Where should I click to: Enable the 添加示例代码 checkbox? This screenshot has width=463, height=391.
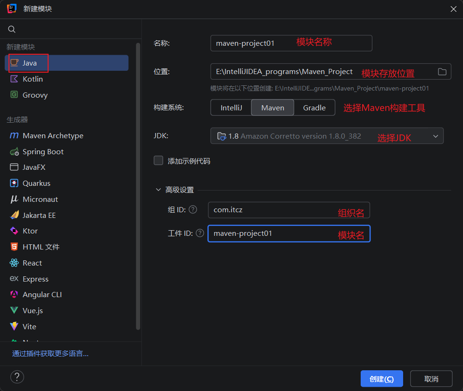point(158,160)
